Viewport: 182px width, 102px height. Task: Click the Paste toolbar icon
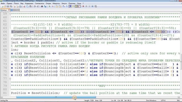click(31, 6)
